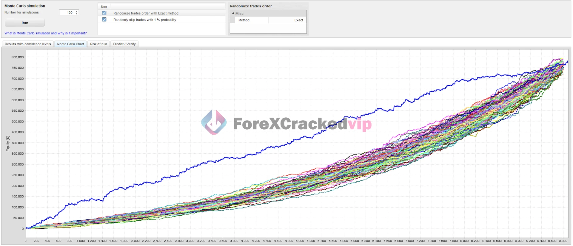The height and width of the screenshot is (246, 573).
Task: Select the Monte Carlo Chart tab
Action: 70,44
